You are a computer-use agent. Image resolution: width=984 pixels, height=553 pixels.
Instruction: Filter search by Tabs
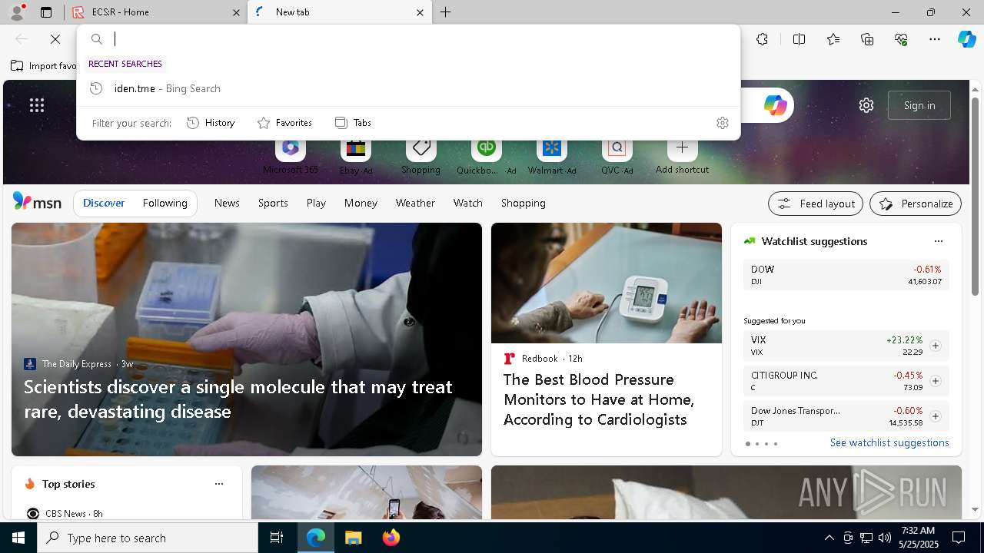tap(353, 123)
